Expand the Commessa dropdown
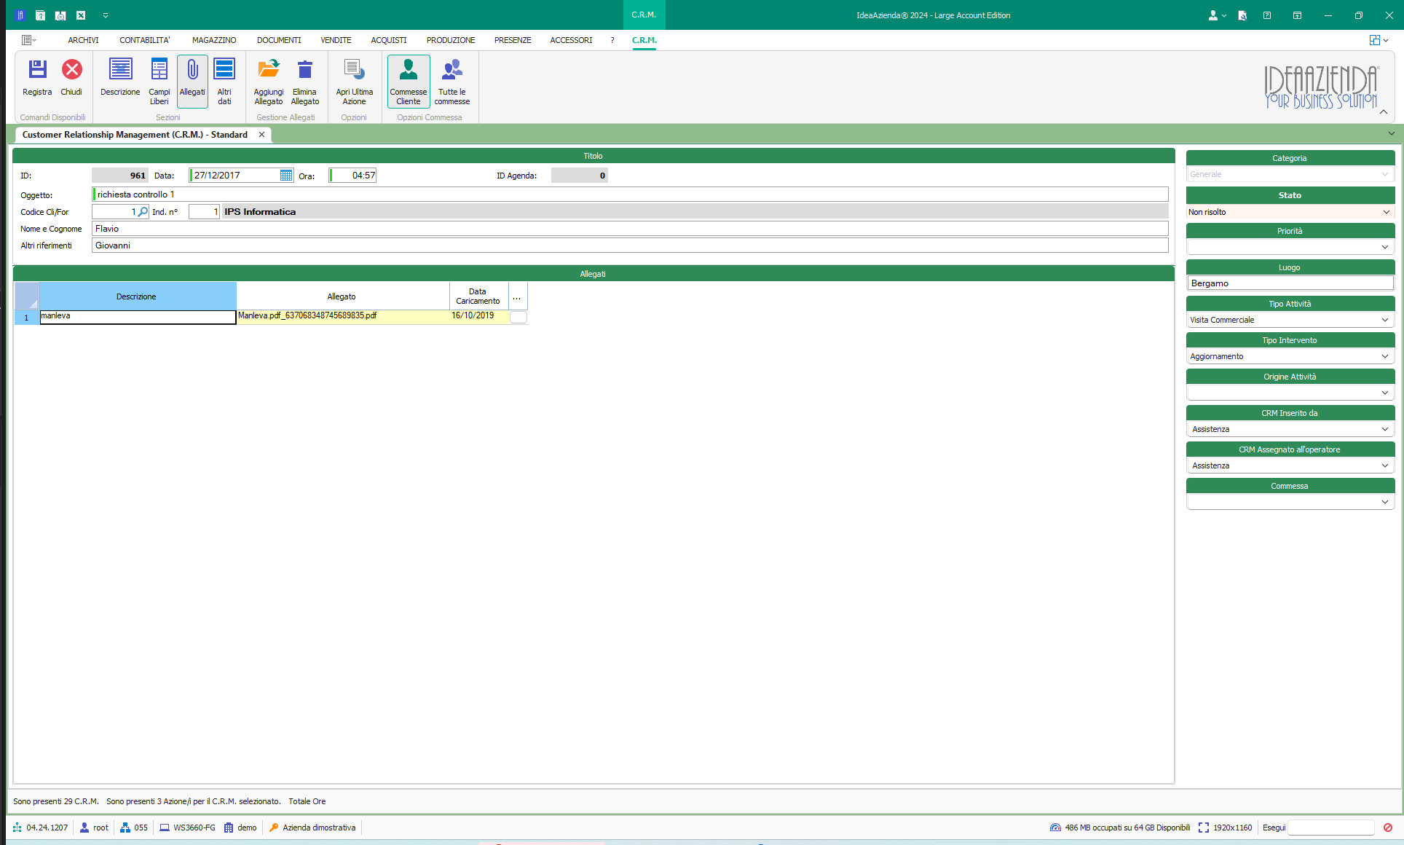Viewport: 1404px width, 845px height. (x=1385, y=502)
